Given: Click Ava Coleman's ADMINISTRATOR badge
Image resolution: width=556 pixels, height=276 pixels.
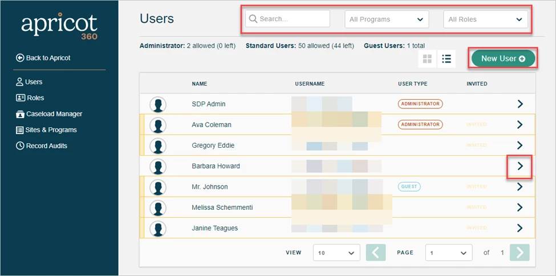Looking at the screenshot, I should pyautogui.click(x=420, y=124).
